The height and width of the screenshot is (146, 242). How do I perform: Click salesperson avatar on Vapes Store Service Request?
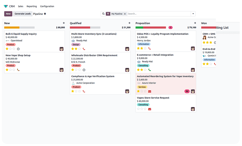193,109
